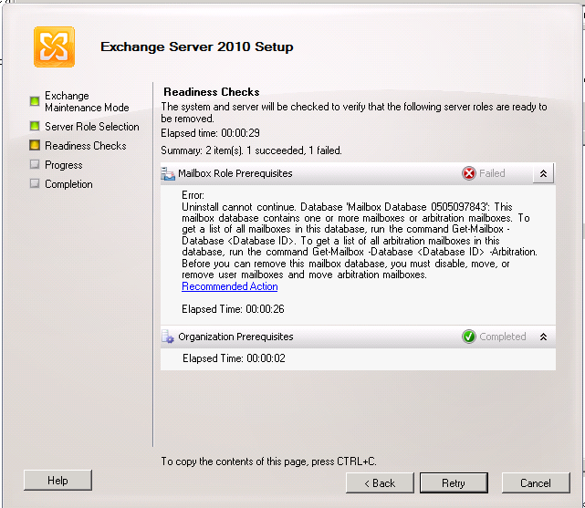Click the green Completed checkmark icon

[469, 337]
